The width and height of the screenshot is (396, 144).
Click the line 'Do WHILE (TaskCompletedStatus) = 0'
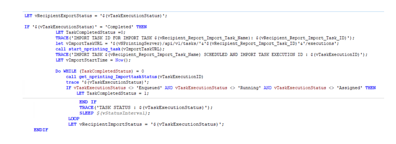coord(100,71)
